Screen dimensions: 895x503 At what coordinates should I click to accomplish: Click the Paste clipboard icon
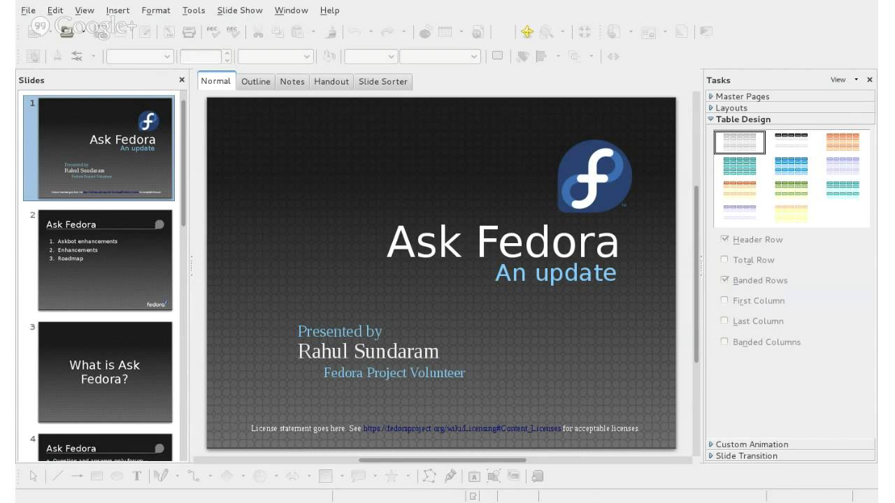pos(298,31)
